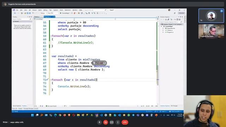This screenshot has width=226, height=127.
Task: Click the Search Toolbox field
Action: click(x=22, y=19)
